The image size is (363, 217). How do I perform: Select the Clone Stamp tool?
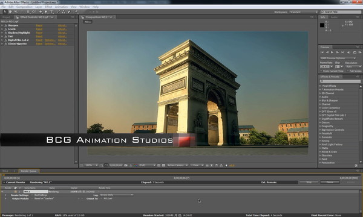[64, 11]
